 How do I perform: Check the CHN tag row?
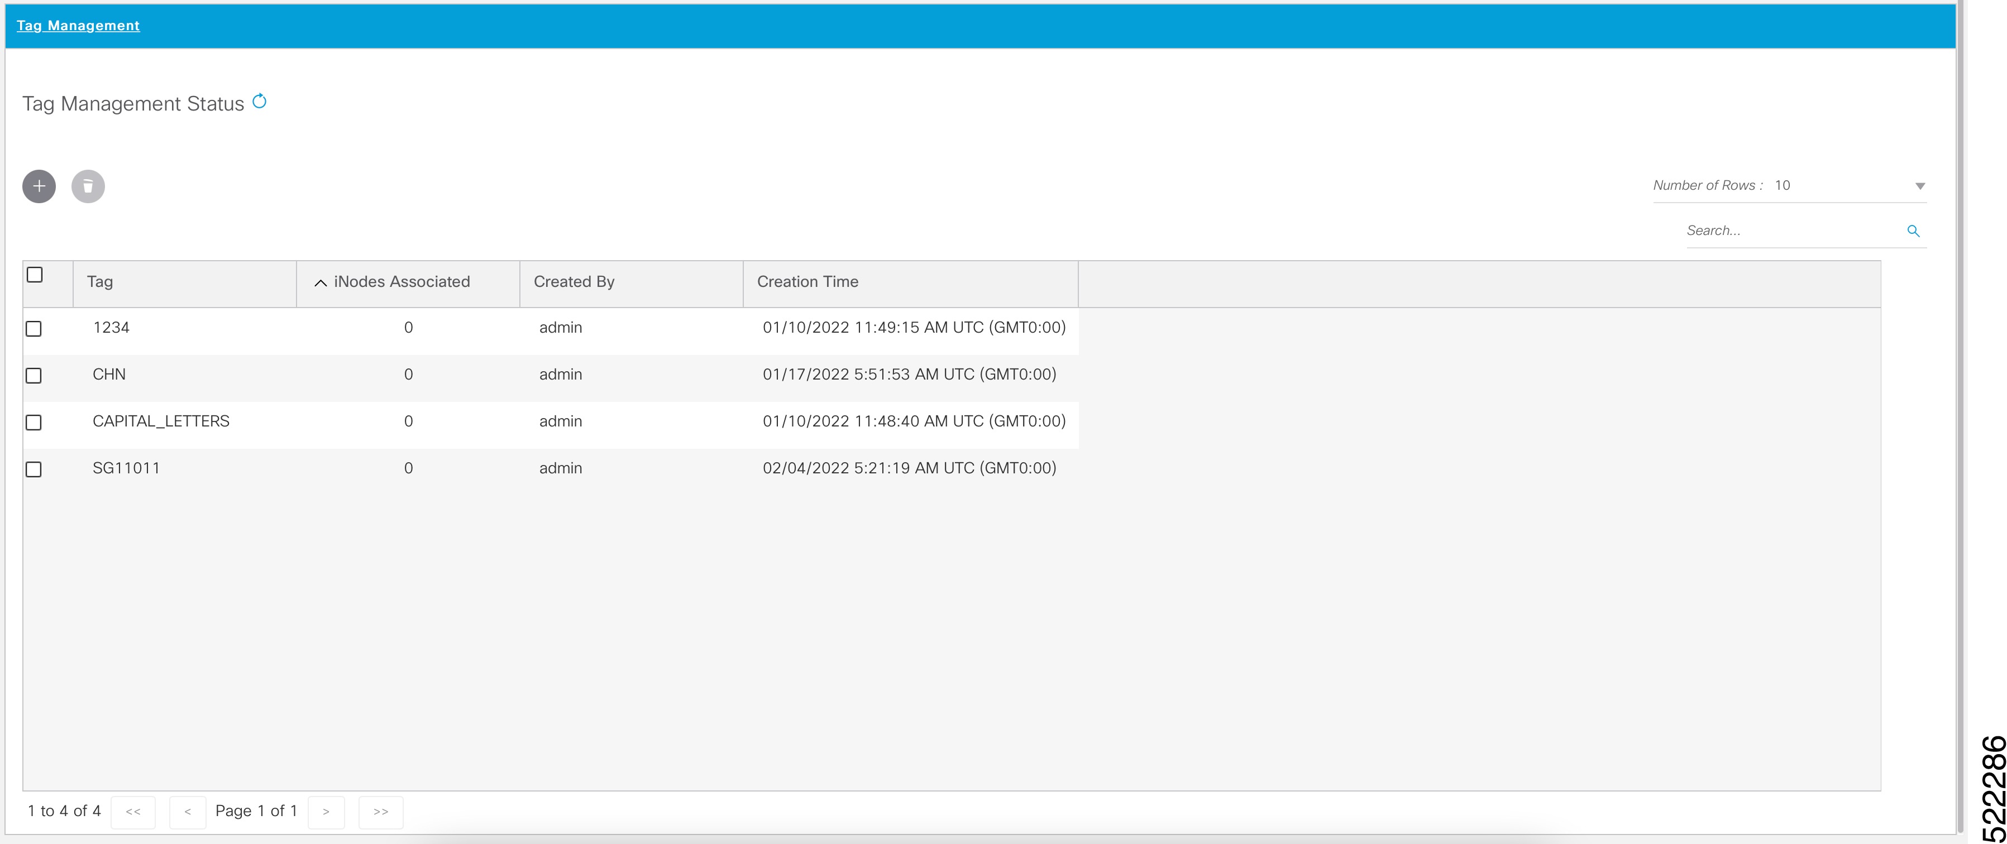pos(34,376)
